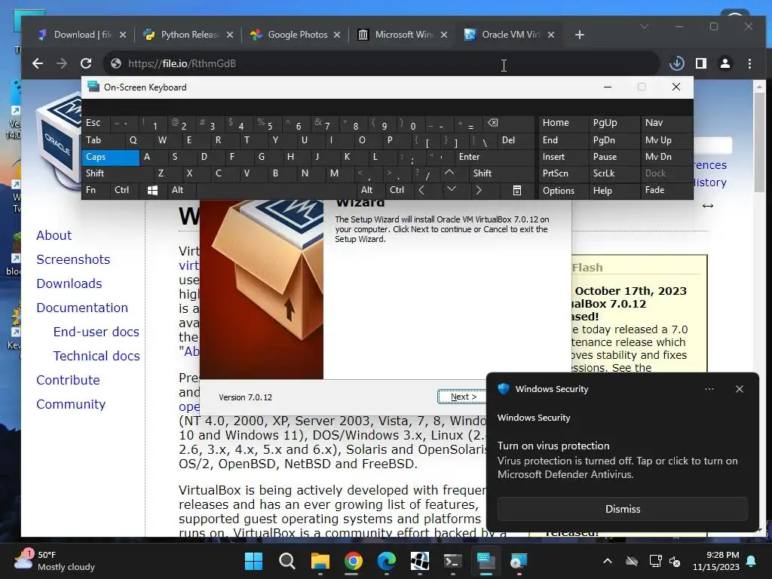The height and width of the screenshot is (579, 772).
Task: Switch to the Oracle VM VirtualBox tab
Action: tap(509, 35)
